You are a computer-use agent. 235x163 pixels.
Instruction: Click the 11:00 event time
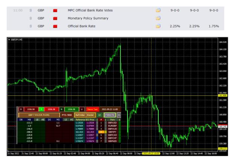[x=18, y=10]
